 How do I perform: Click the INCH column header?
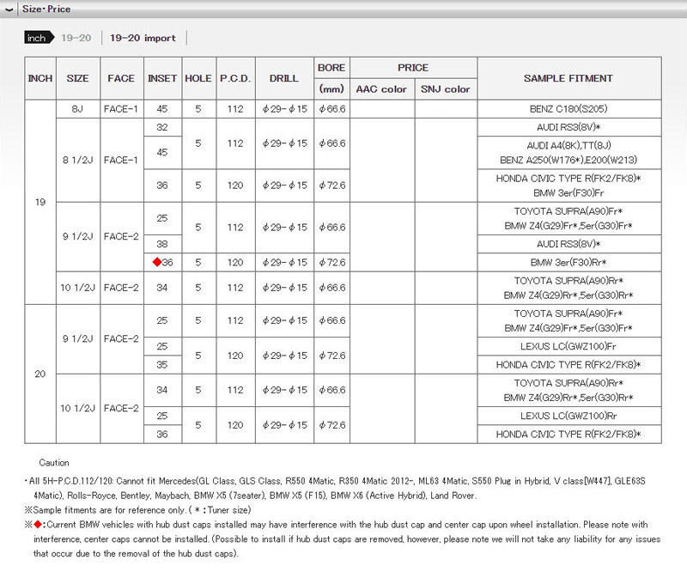(x=40, y=78)
